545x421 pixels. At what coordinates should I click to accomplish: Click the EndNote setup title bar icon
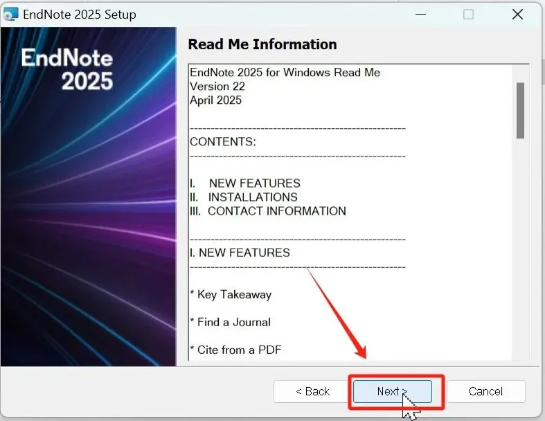pyautogui.click(x=10, y=15)
